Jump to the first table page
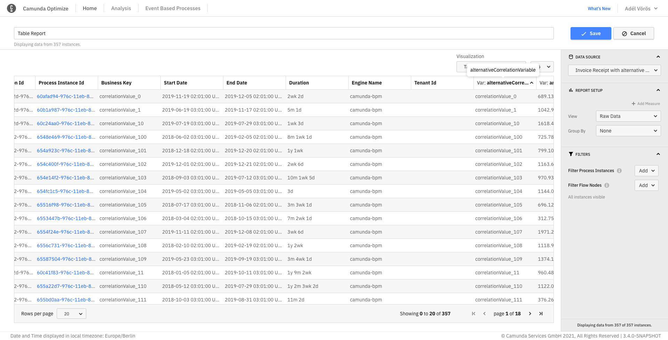The width and height of the screenshot is (668, 340). click(x=474, y=314)
